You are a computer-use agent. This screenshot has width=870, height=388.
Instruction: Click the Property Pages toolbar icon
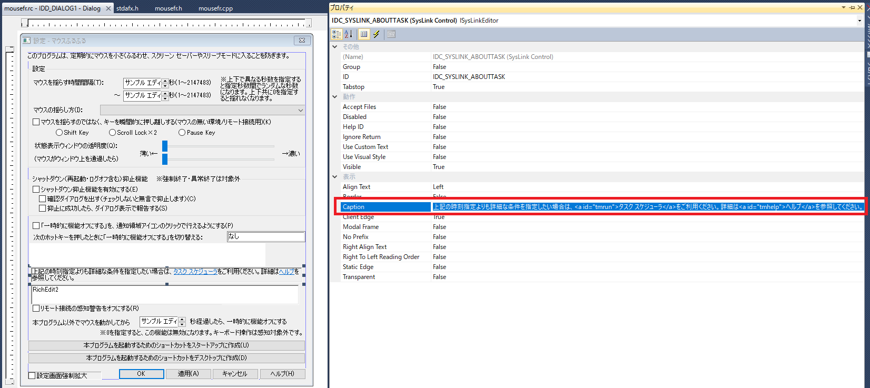point(391,34)
